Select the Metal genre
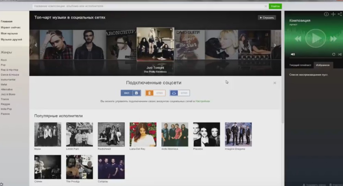The height and width of the screenshot is (186, 343). click(x=4, y=84)
